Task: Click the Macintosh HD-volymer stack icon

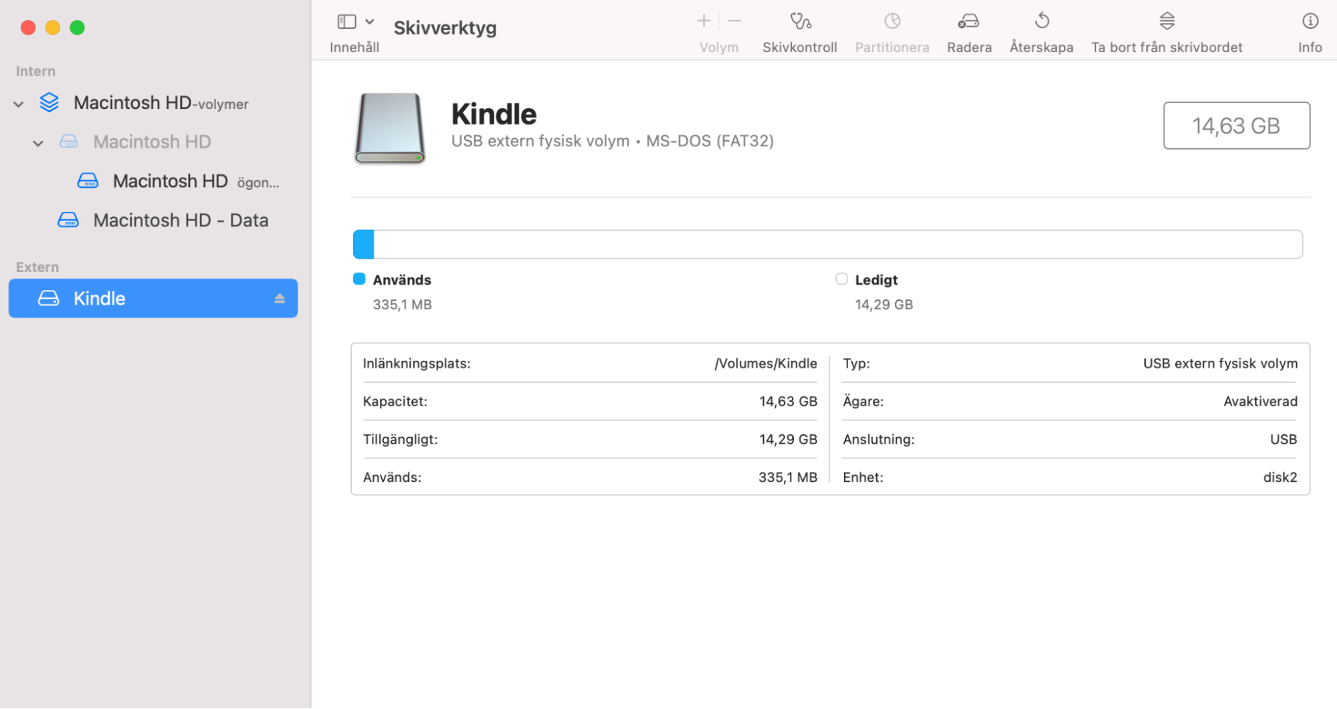Action: coord(49,102)
